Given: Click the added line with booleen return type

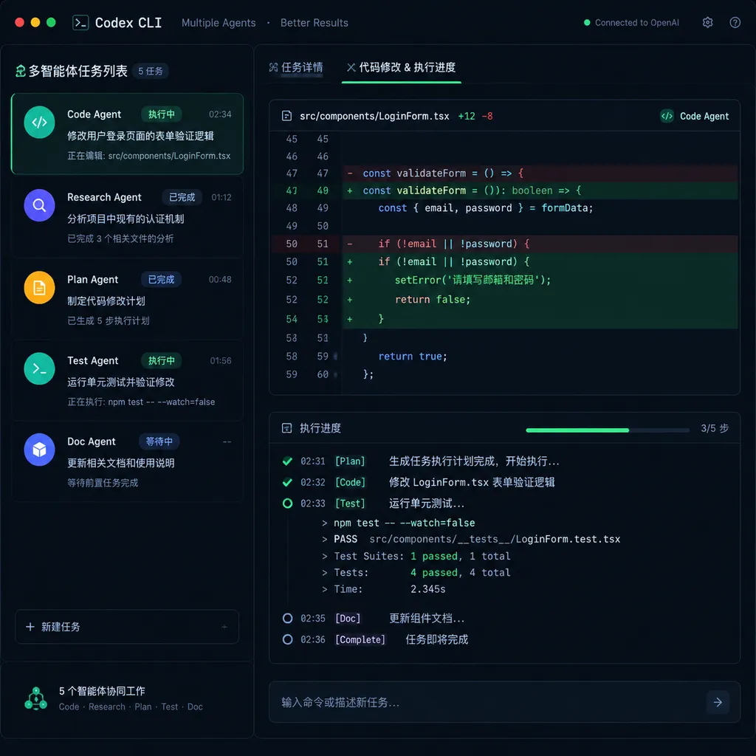Looking at the screenshot, I should pos(540,190).
